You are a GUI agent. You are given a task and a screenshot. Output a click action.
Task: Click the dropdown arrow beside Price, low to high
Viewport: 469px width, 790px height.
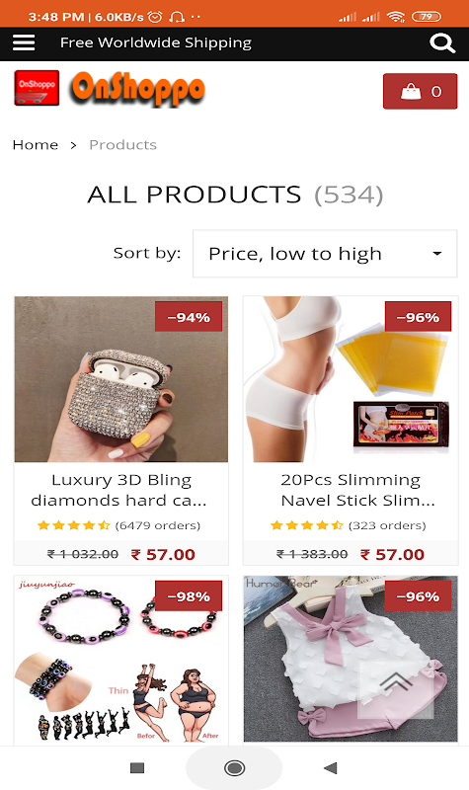[437, 254]
